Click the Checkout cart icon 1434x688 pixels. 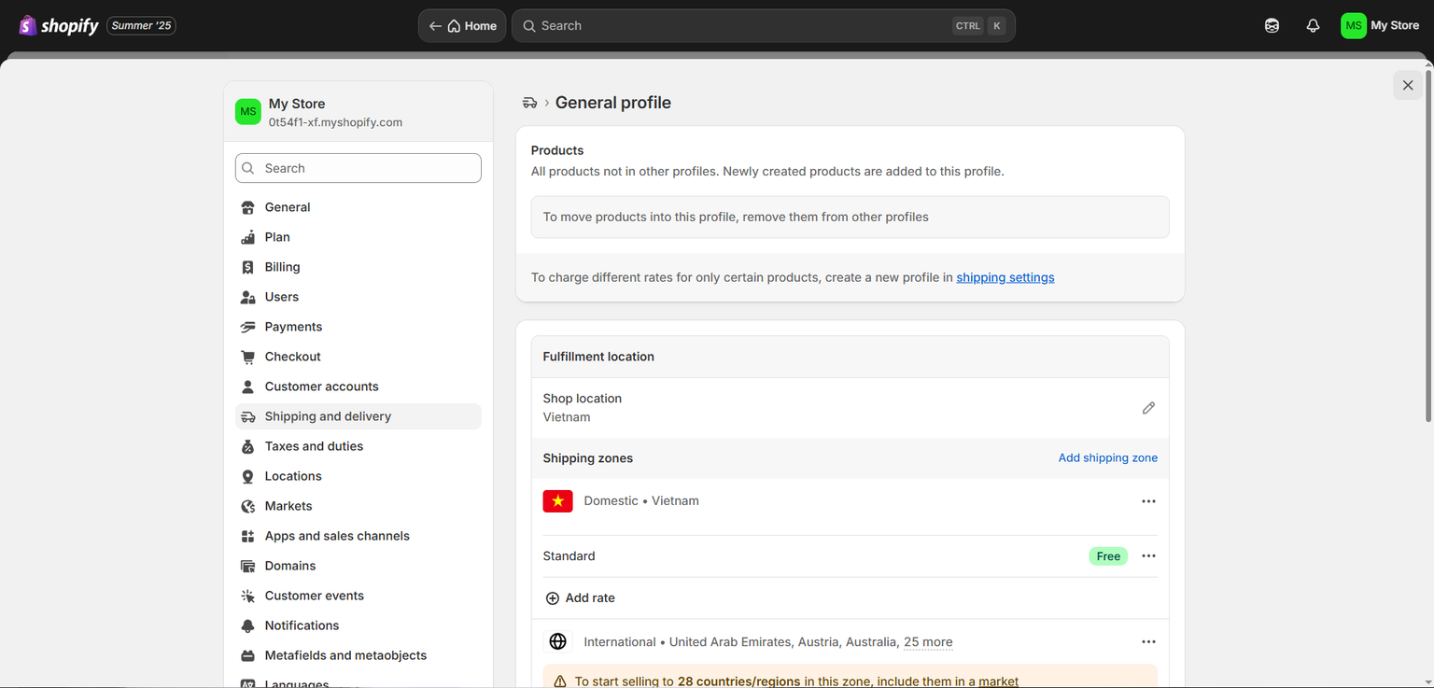coord(247,357)
